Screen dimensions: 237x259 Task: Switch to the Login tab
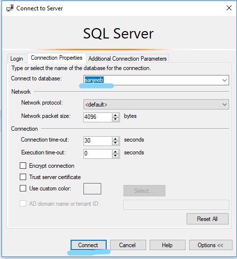16,59
